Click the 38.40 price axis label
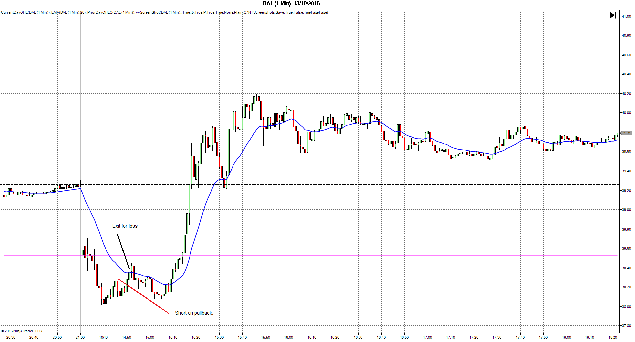The image size is (635, 342). pyautogui.click(x=626, y=268)
